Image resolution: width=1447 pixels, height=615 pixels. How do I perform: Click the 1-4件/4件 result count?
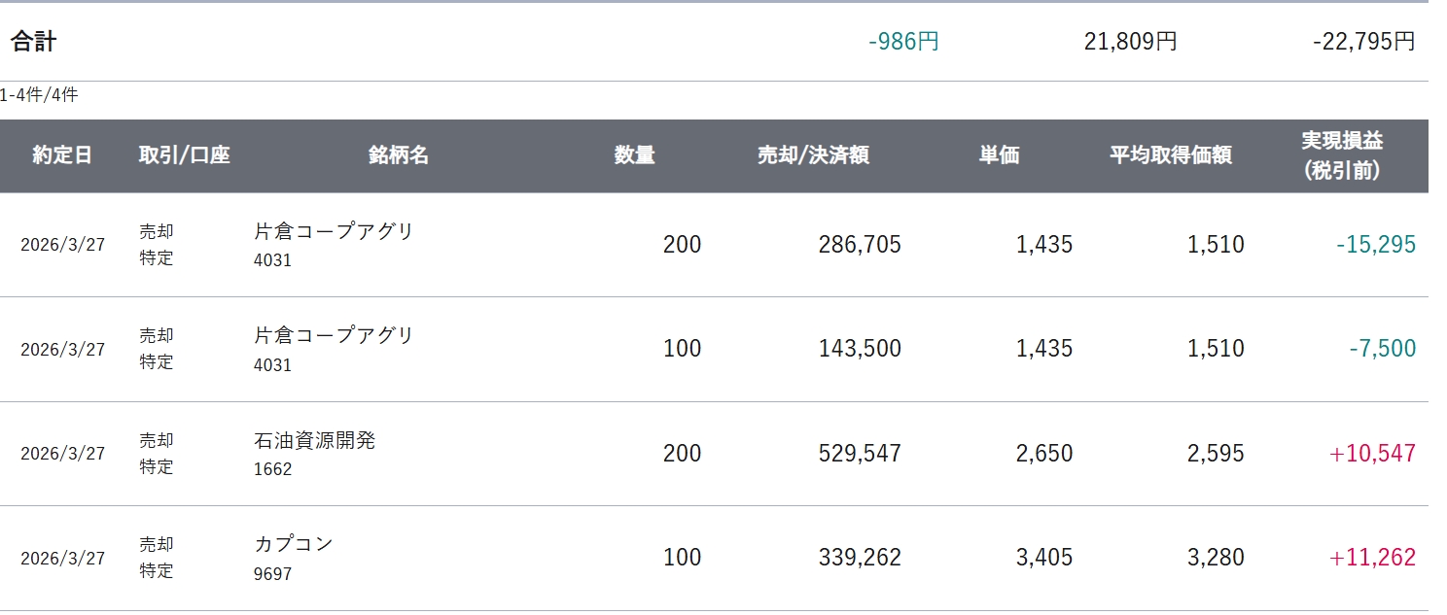point(39,95)
